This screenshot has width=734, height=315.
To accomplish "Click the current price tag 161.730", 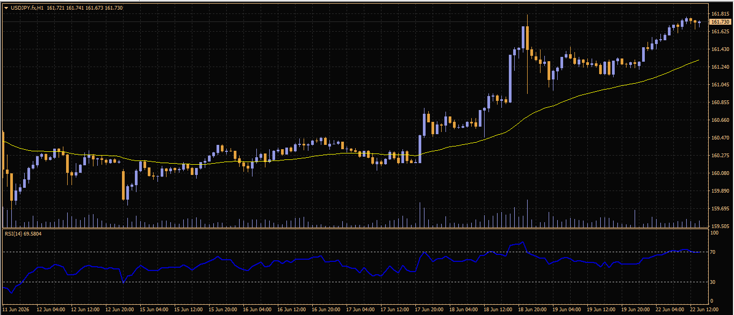I will (720, 21).
